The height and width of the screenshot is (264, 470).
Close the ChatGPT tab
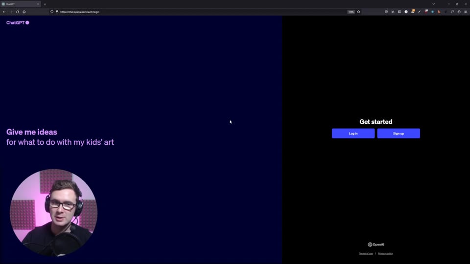tap(38, 4)
